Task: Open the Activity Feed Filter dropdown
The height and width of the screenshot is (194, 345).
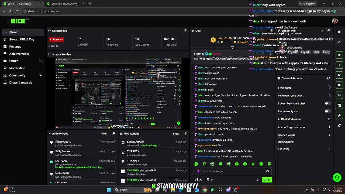Action: point(104,134)
